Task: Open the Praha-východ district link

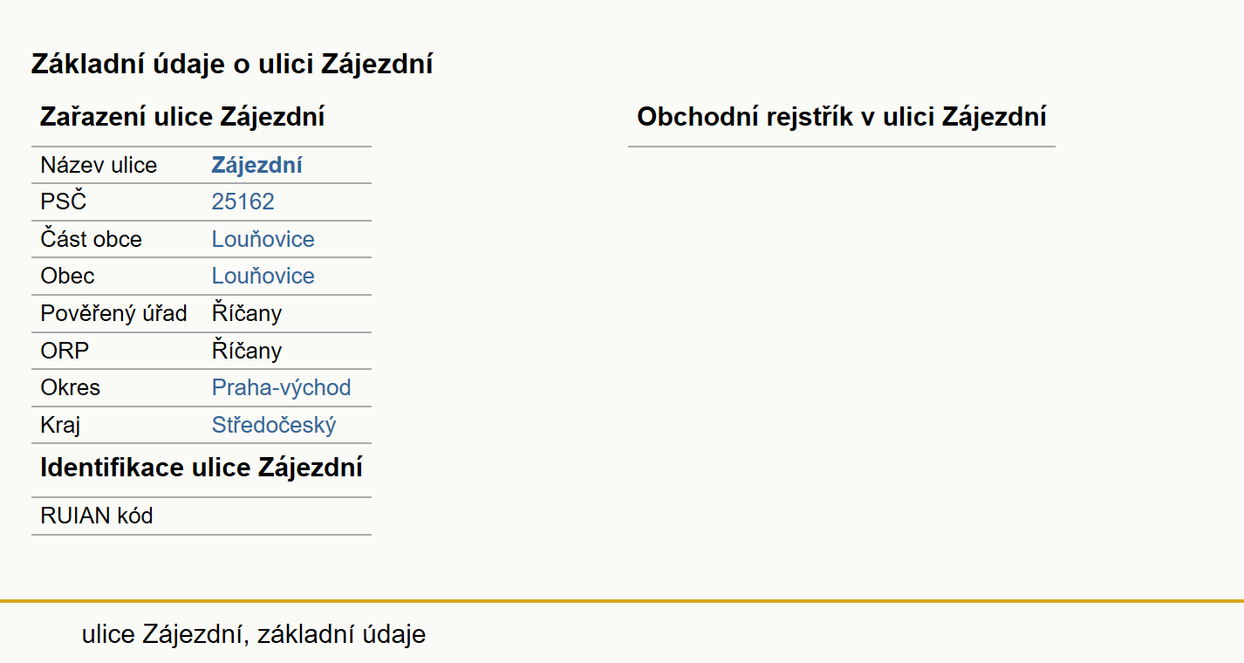Action: coord(282,388)
